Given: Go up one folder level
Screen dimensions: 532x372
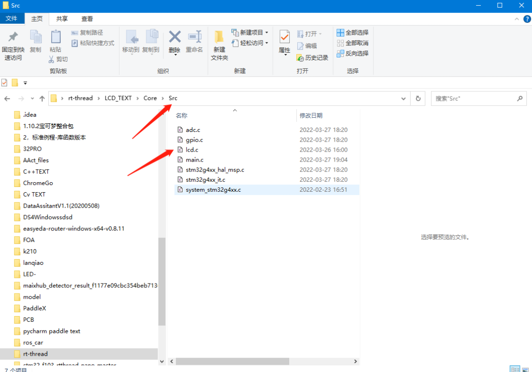Looking at the screenshot, I should pyautogui.click(x=42, y=98).
